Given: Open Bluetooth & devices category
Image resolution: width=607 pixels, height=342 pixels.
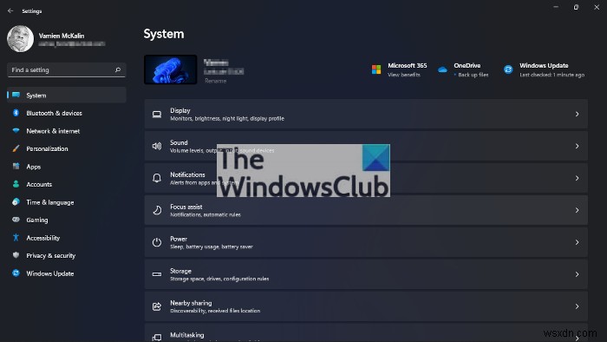Looking at the screenshot, I should coord(67,113).
